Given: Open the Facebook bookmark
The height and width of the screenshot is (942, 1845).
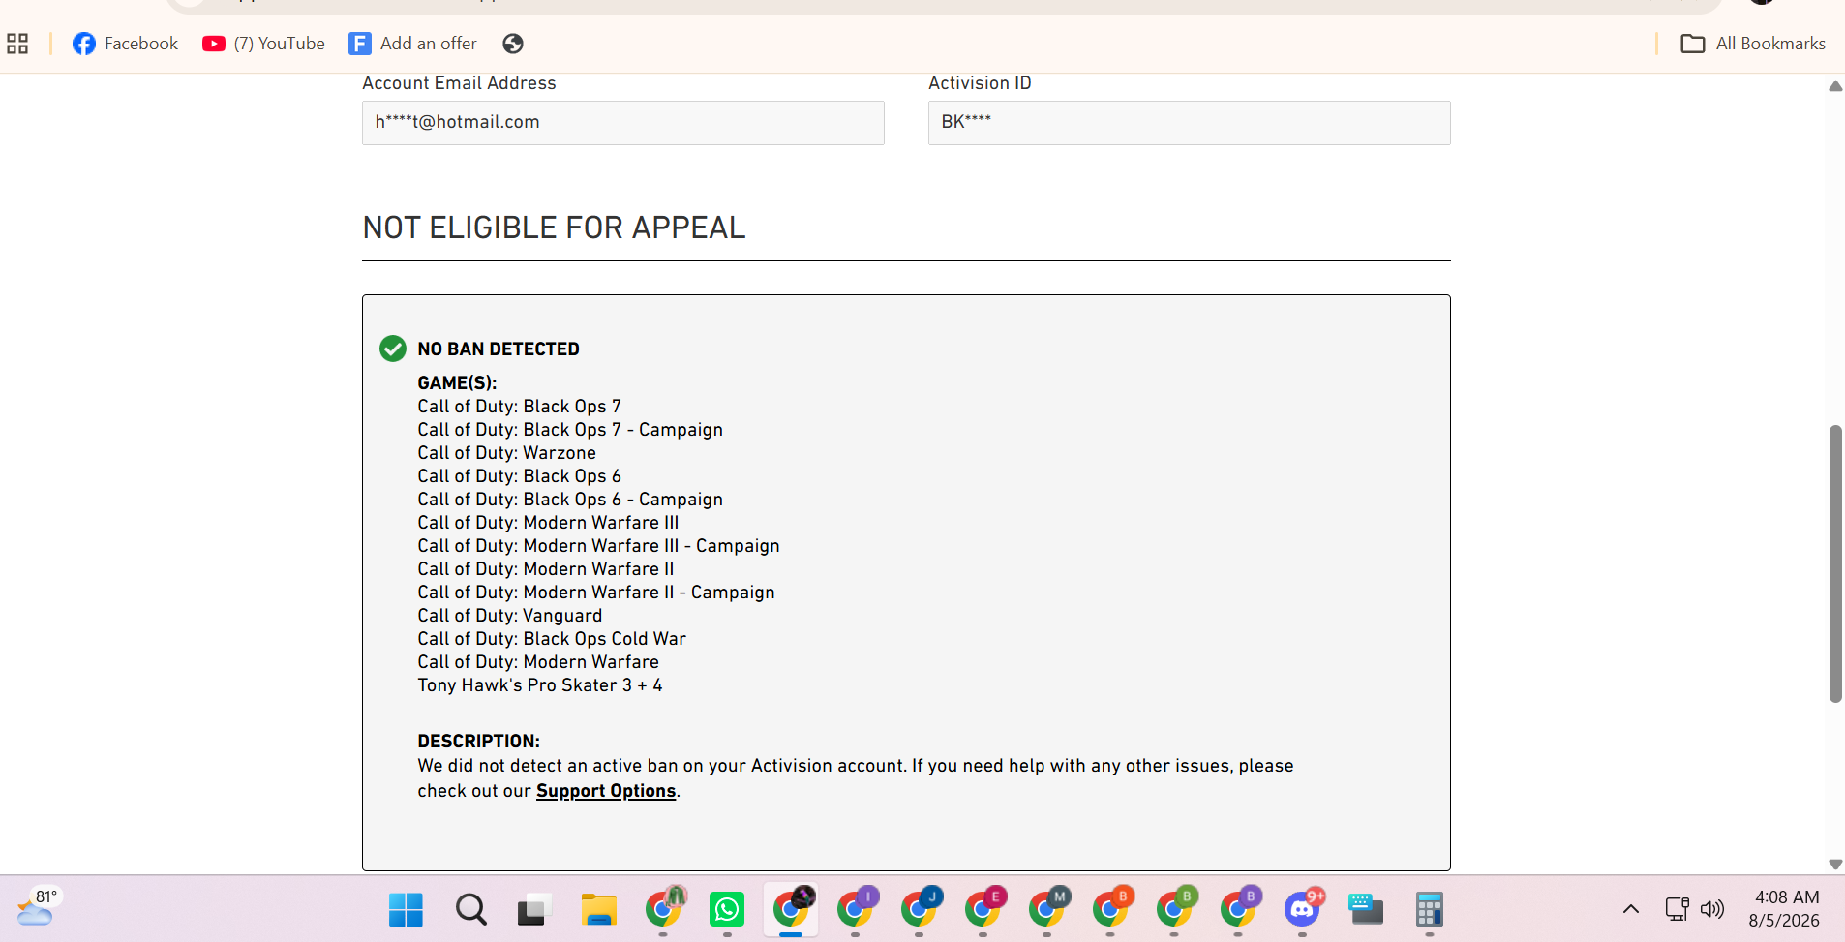Looking at the screenshot, I should point(126,44).
